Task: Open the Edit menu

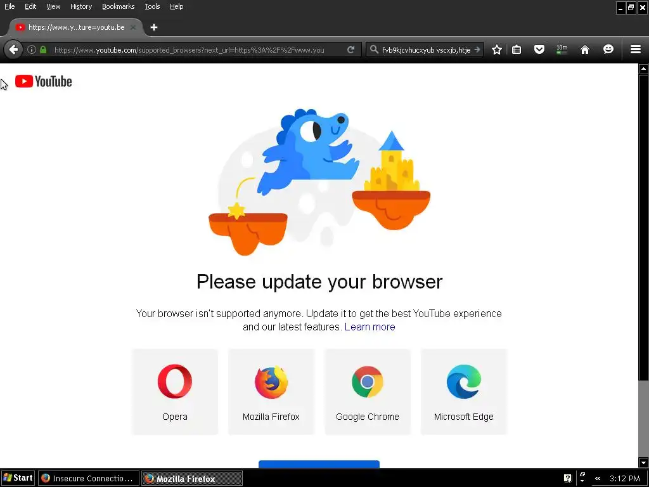Action: [30, 6]
